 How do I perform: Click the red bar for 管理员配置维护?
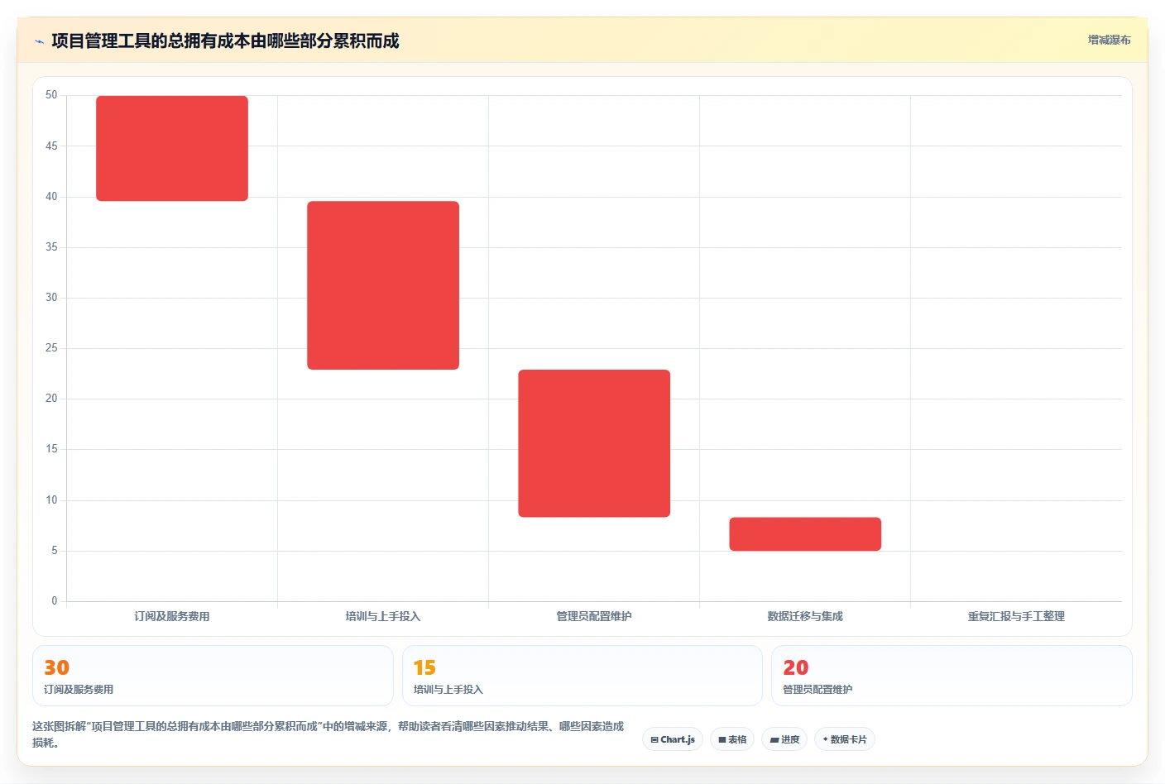594,443
